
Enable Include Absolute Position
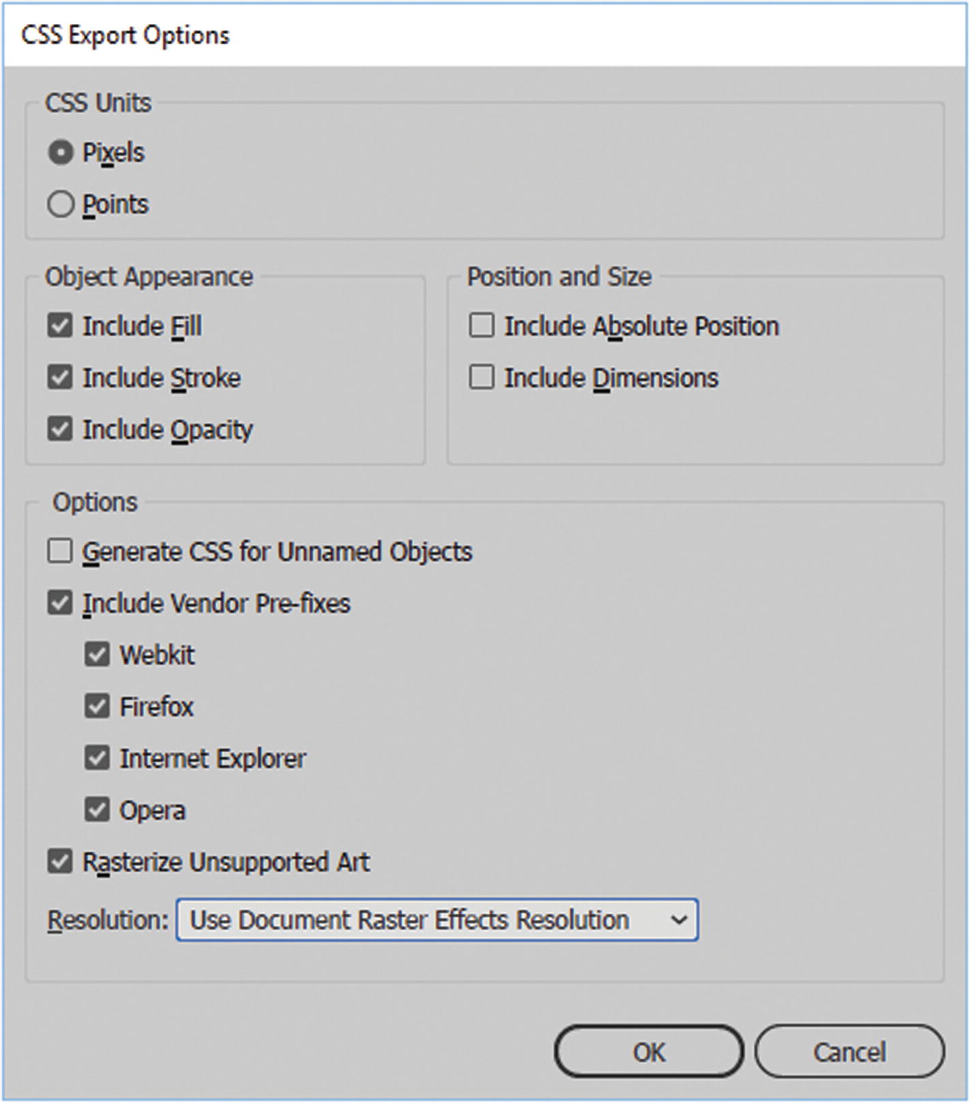click(482, 326)
